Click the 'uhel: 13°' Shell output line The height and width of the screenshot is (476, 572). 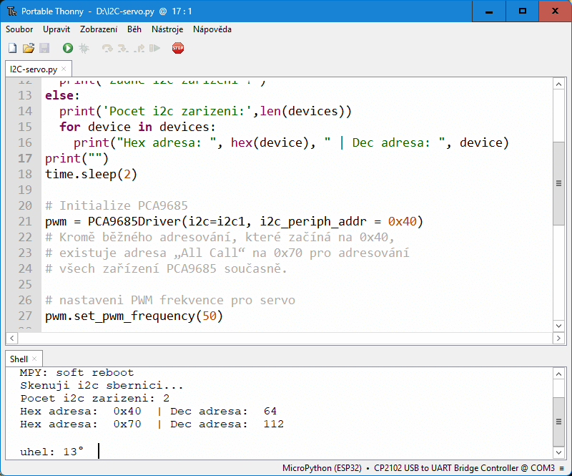coord(51,452)
